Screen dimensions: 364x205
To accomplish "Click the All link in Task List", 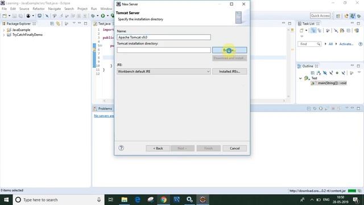I will 330,44.
